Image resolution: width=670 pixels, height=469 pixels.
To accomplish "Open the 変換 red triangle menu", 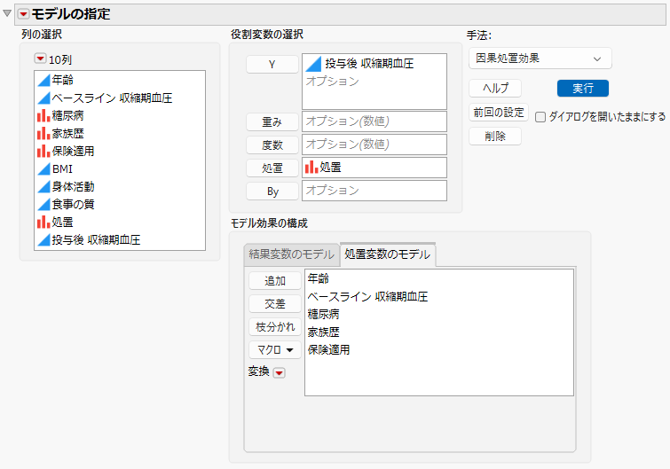I will (x=279, y=372).
